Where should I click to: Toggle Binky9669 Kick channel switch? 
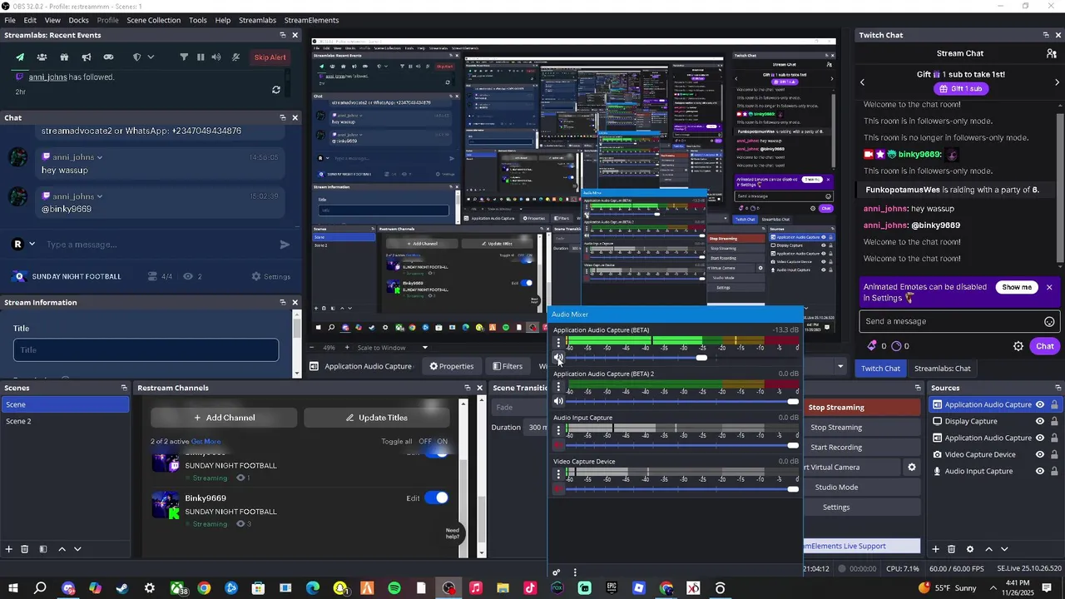(x=436, y=498)
